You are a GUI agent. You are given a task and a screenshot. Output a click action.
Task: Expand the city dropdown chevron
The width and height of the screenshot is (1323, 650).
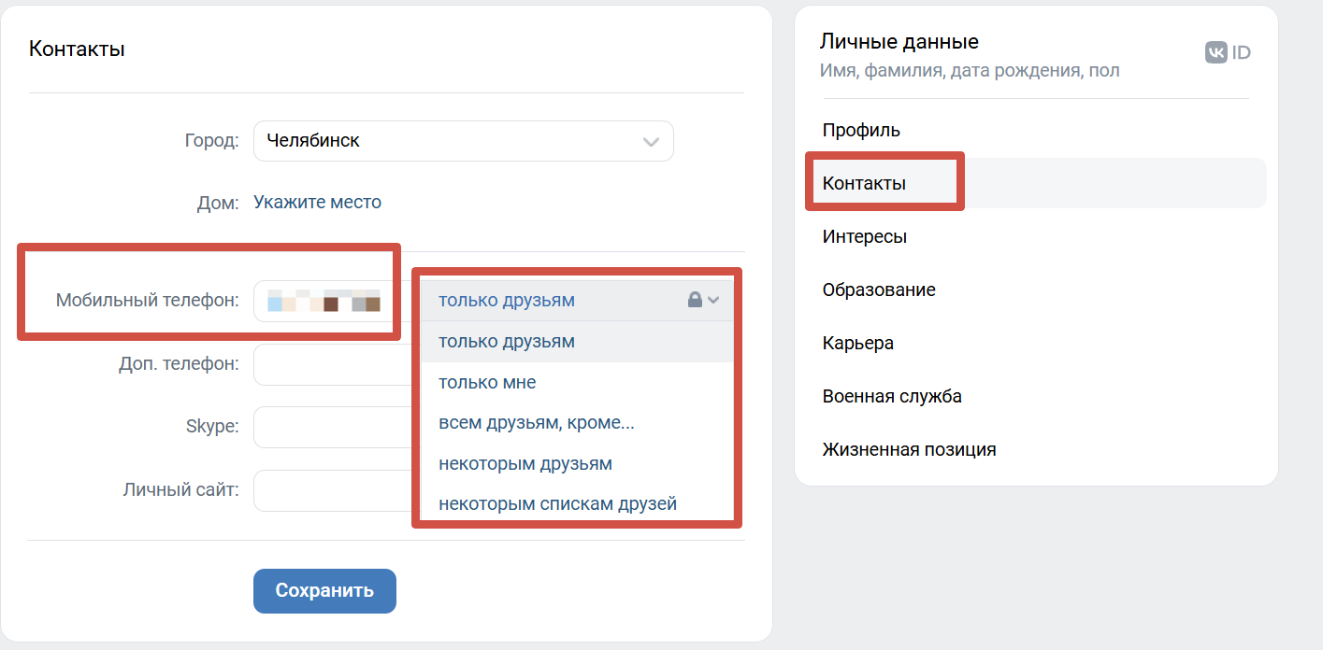pyautogui.click(x=651, y=142)
